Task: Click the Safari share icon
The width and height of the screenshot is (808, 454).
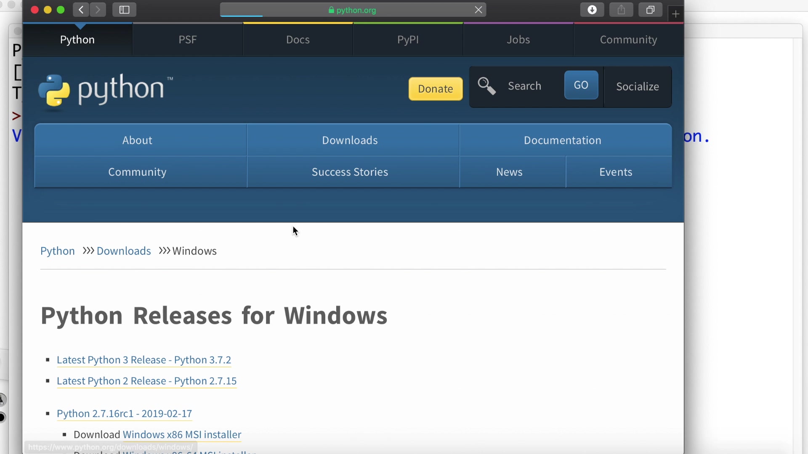Action: tap(621, 10)
